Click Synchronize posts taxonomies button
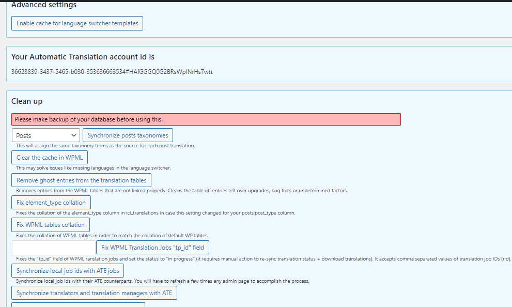Image resolution: width=512 pixels, height=307 pixels. click(128, 135)
